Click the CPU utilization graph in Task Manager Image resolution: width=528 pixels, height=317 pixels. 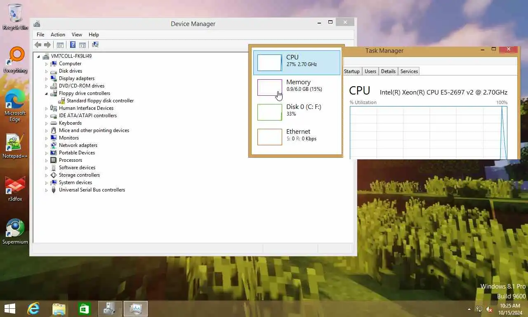click(429, 132)
